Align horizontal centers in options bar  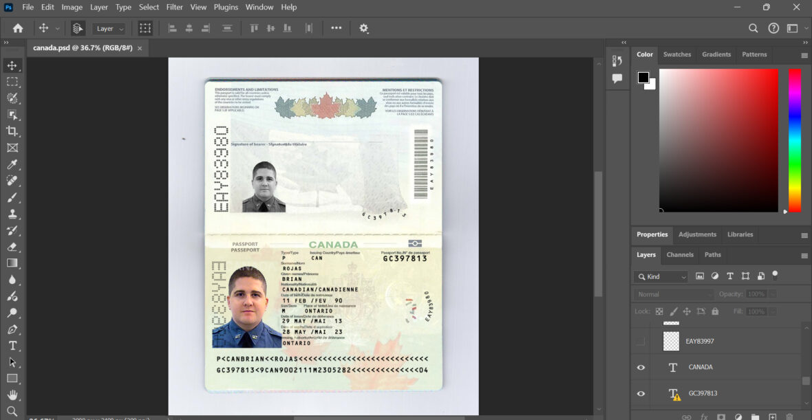click(x=189, y=28)
